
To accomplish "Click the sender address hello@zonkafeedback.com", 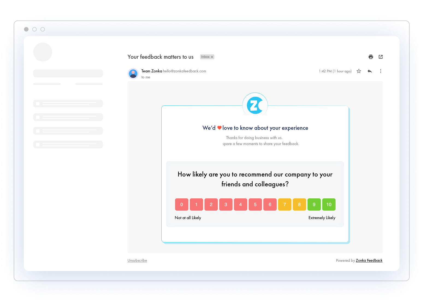I will tap(184, 71).
